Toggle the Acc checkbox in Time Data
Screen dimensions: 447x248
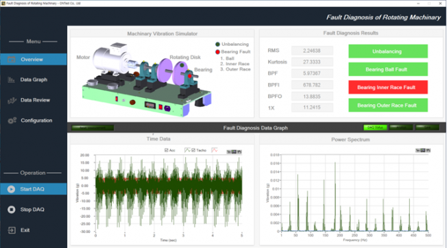click(x=166, y=150)
